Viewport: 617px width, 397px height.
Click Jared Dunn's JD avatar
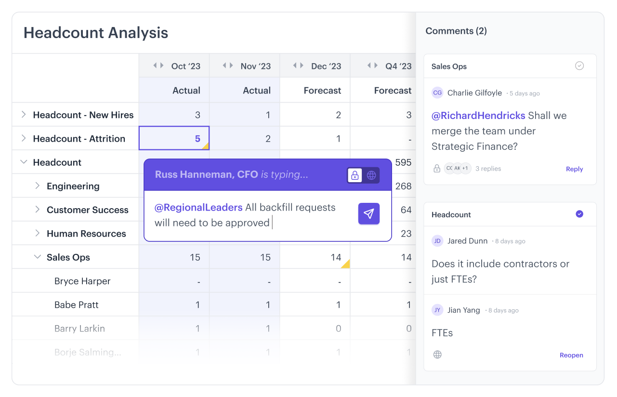click(x=437, y=241)
